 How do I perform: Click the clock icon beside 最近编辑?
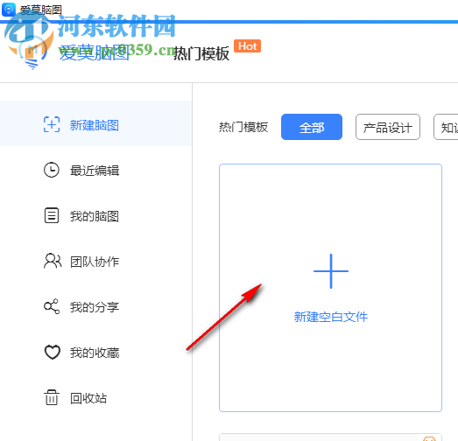52,170
